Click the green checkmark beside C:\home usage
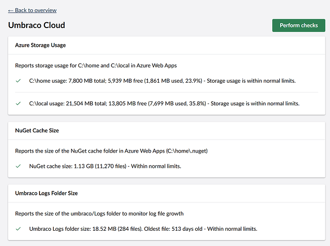 pyautogui.click(x=18, y=81)
